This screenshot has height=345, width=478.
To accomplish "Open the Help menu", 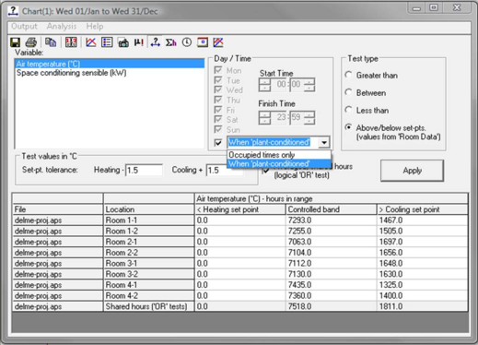I will tap(95, 27).
